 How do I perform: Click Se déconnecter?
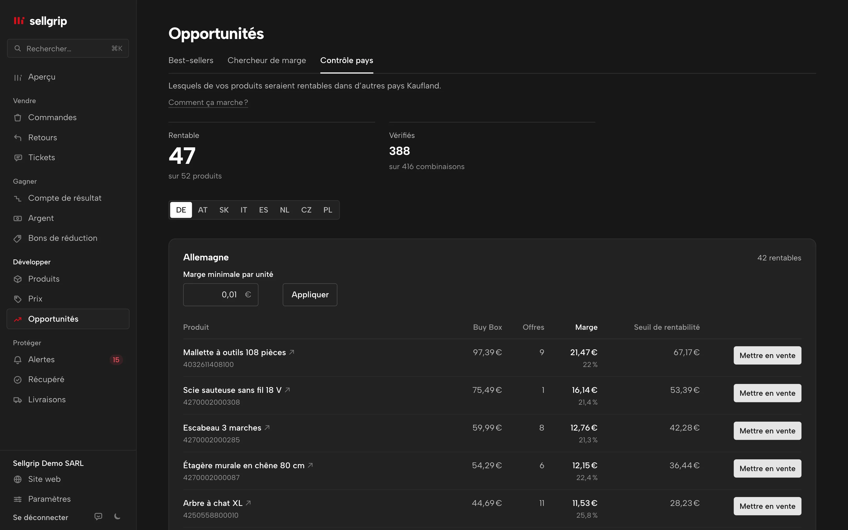41,517
